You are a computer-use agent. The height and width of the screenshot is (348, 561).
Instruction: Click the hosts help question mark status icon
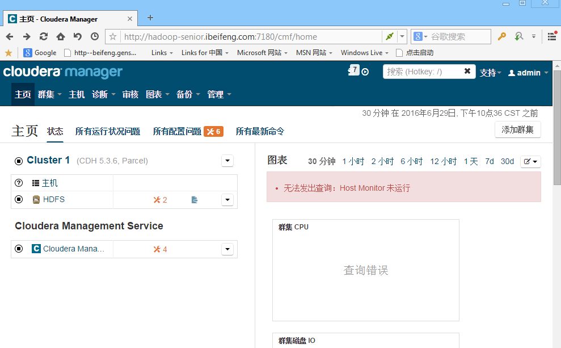coord(19,183)
